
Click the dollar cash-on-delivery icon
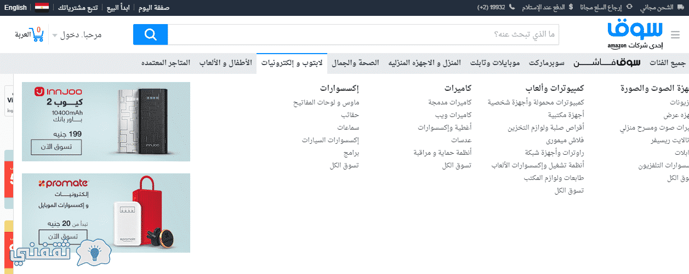571,8
